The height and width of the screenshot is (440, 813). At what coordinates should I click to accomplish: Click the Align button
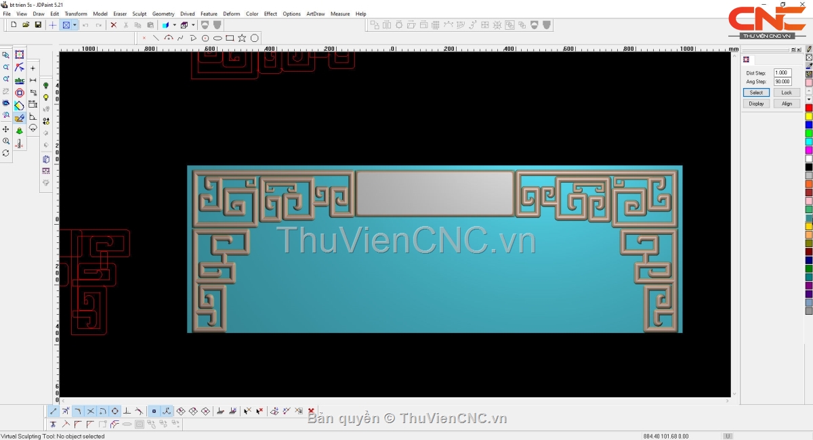pyautogui.click(x=787, y=104)
